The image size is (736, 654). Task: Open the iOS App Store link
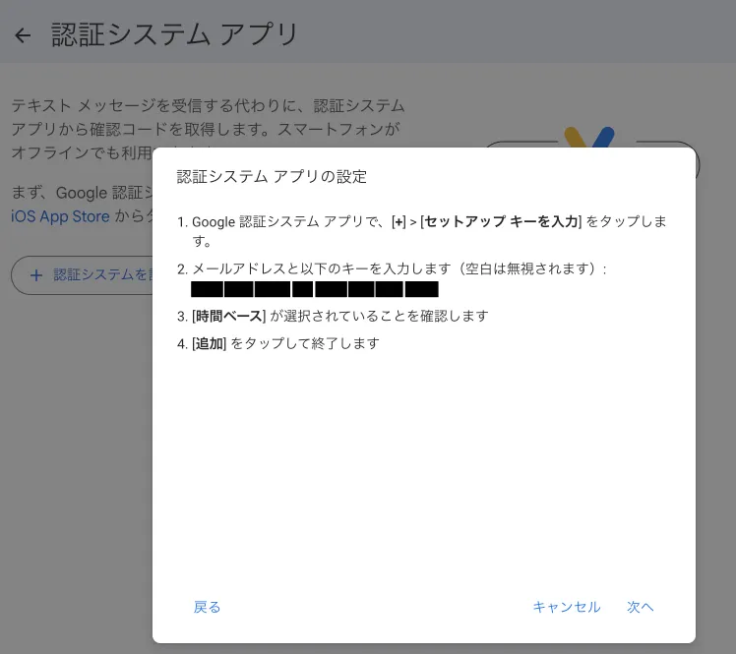(60, 216)
